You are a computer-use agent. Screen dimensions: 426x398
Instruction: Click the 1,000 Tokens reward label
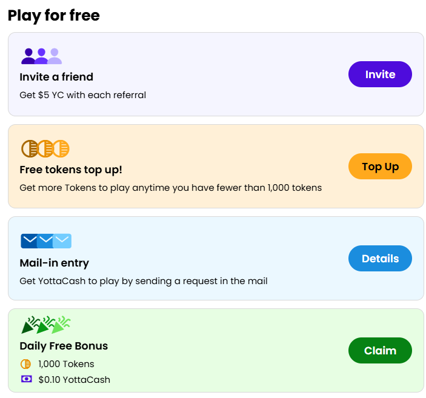click(66, 364)
